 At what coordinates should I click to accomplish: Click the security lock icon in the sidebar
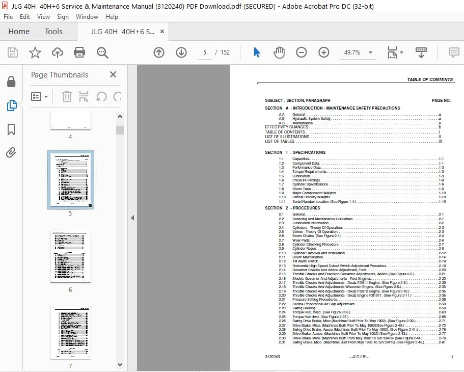(x=11, y=82)
